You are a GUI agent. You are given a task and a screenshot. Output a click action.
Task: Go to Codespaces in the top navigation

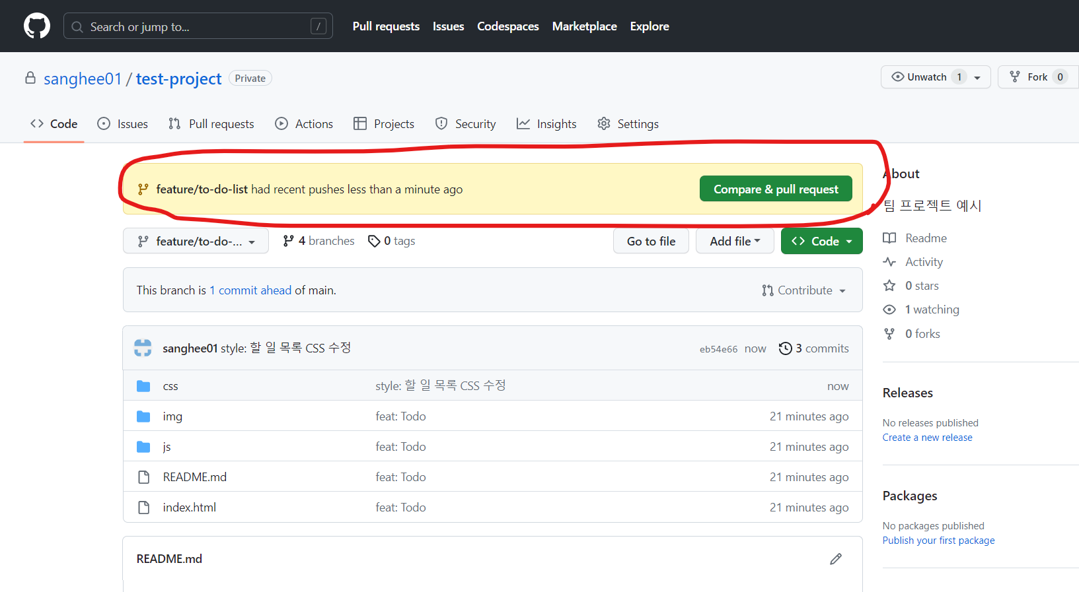tap(508, 26)
